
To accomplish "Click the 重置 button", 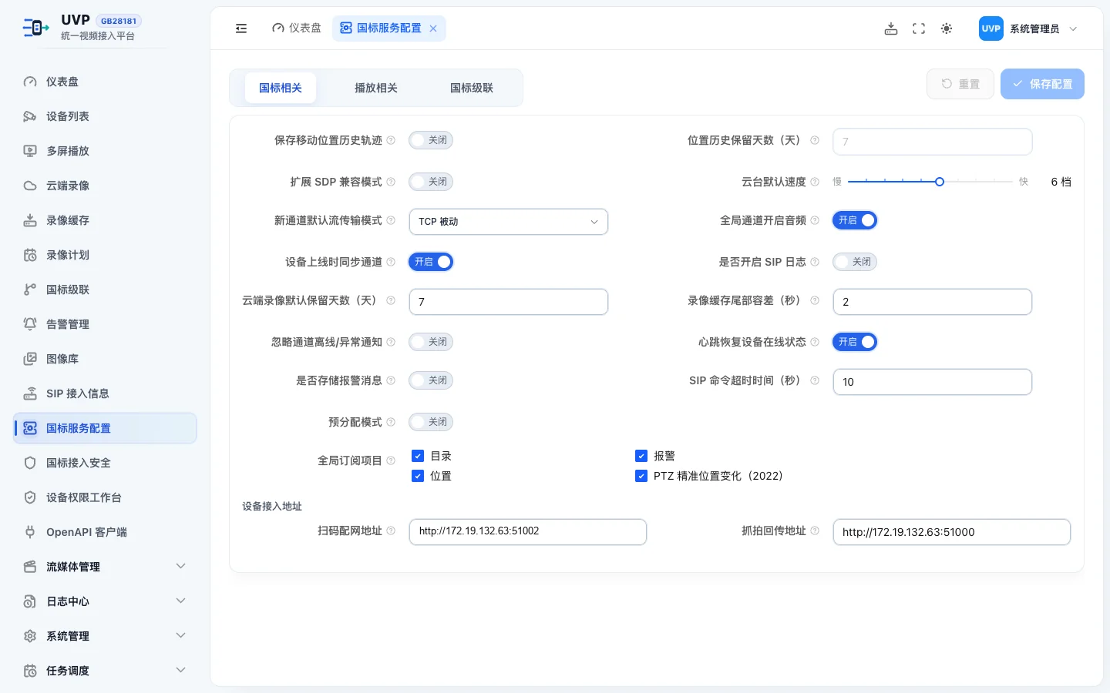I will pos(960,84).
